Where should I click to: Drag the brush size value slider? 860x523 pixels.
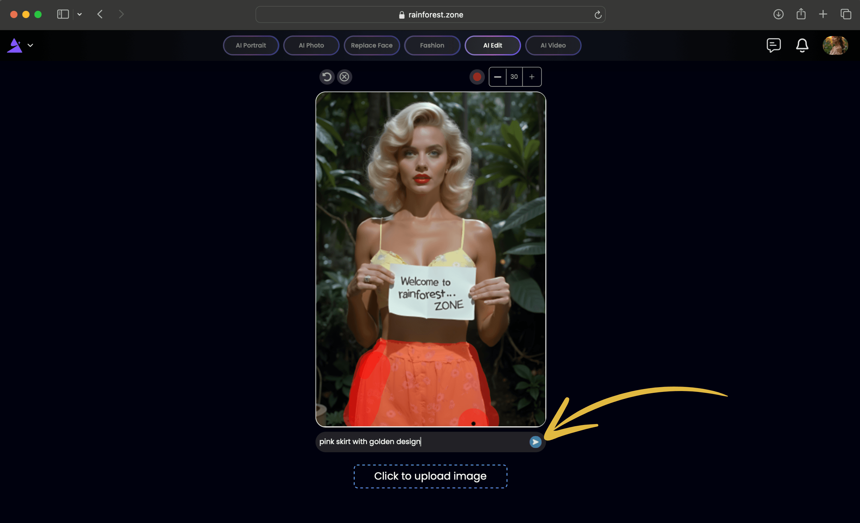point(514,77)
